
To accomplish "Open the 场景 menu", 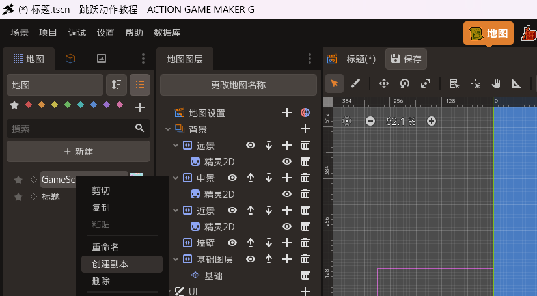I will pyautogui.click(x=20, y=33).
